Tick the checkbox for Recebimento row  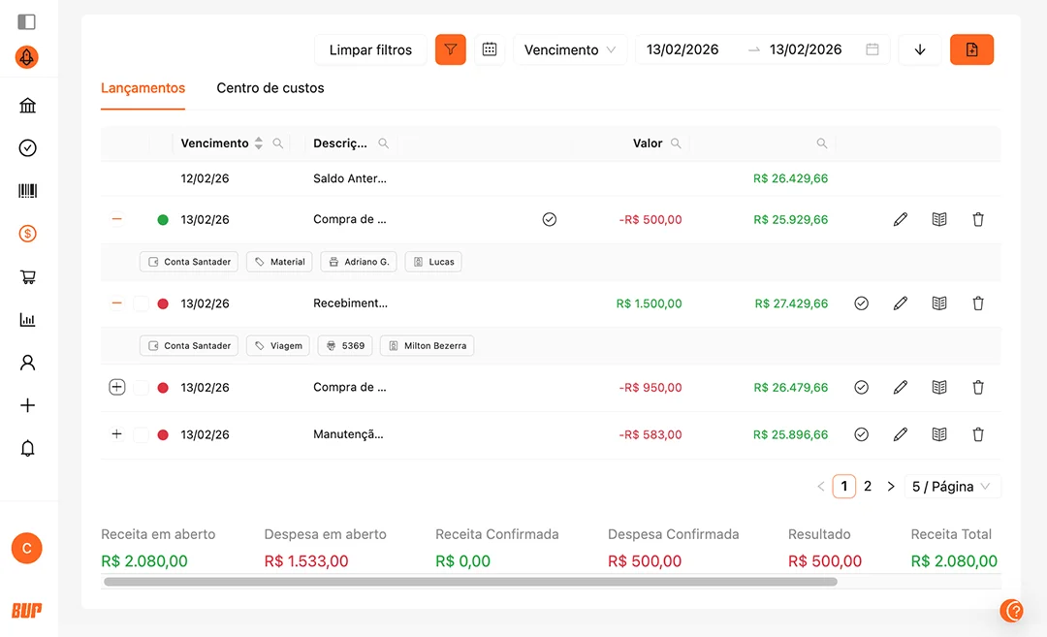[x=141, y=303]
